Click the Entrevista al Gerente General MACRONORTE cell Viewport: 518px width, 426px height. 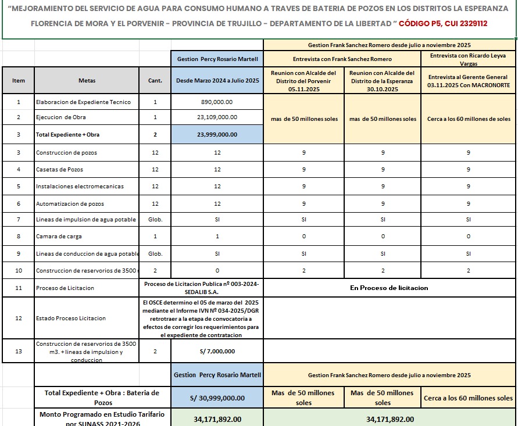pos(469,81)
